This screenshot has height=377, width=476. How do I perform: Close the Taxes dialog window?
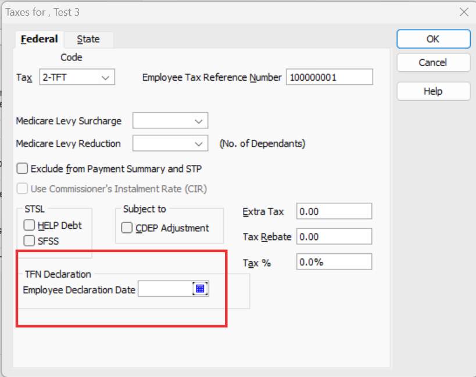(464, 12)
